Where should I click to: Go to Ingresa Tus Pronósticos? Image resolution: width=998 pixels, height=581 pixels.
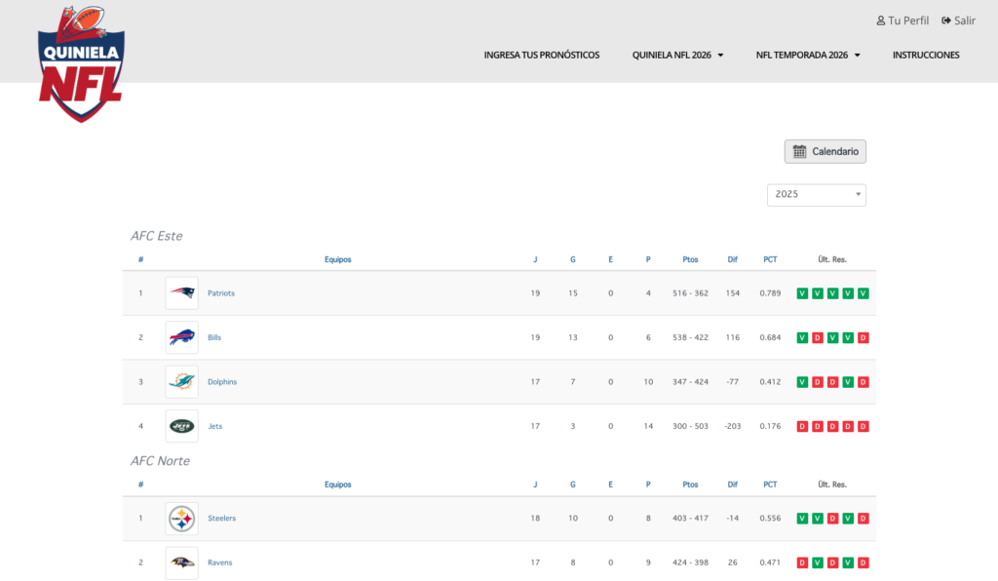[x=542, y=56]
